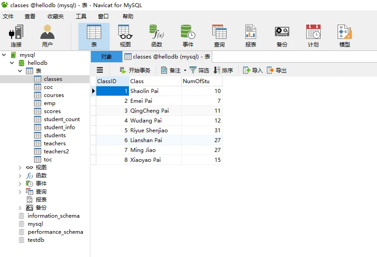Select the Xiaoyao Pai cell
377x257 pixels.
click(x=155, y=160)
